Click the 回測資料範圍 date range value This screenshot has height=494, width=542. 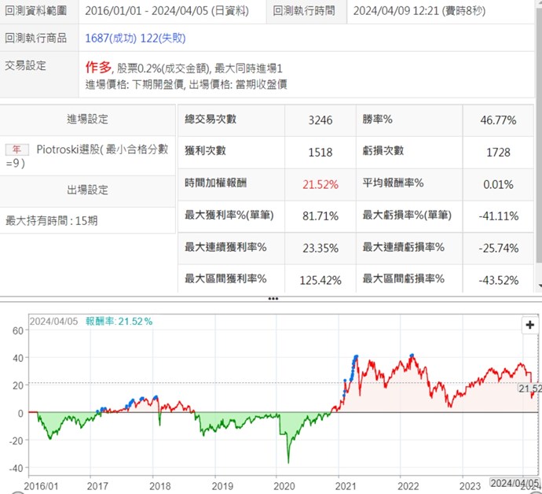click(x=169, y=11)
